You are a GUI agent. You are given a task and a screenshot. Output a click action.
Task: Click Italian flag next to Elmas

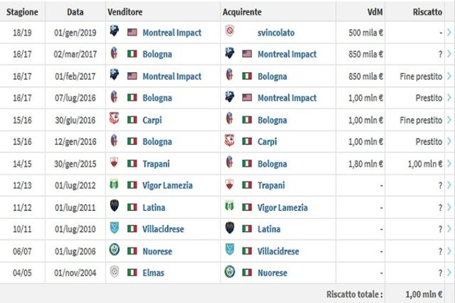[x=132, y=272]
